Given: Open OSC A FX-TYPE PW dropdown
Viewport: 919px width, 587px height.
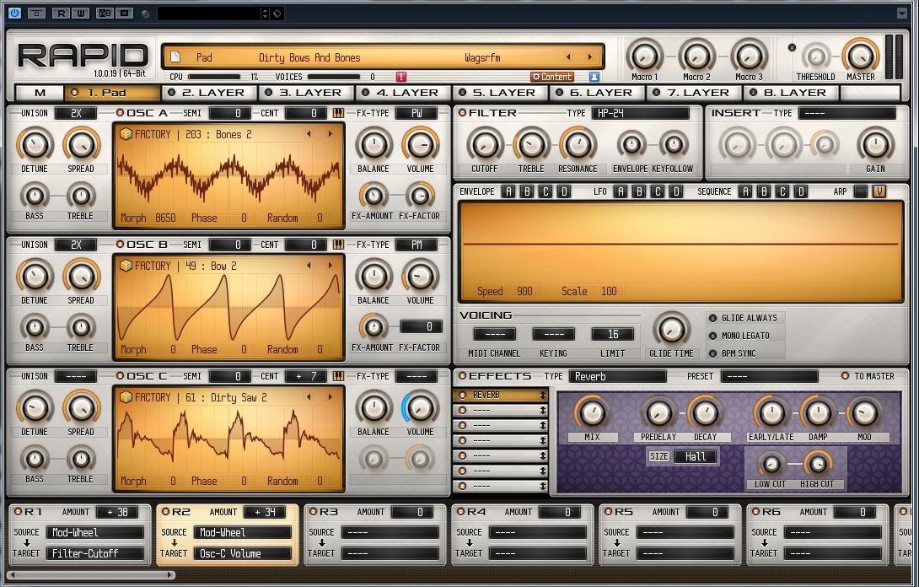Looking at the screenshot, I should click(x=417, y=113).
